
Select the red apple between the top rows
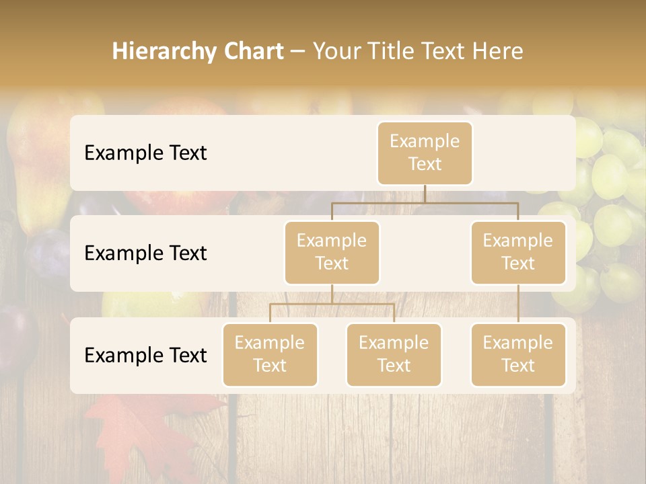click(x=179, y=202)
